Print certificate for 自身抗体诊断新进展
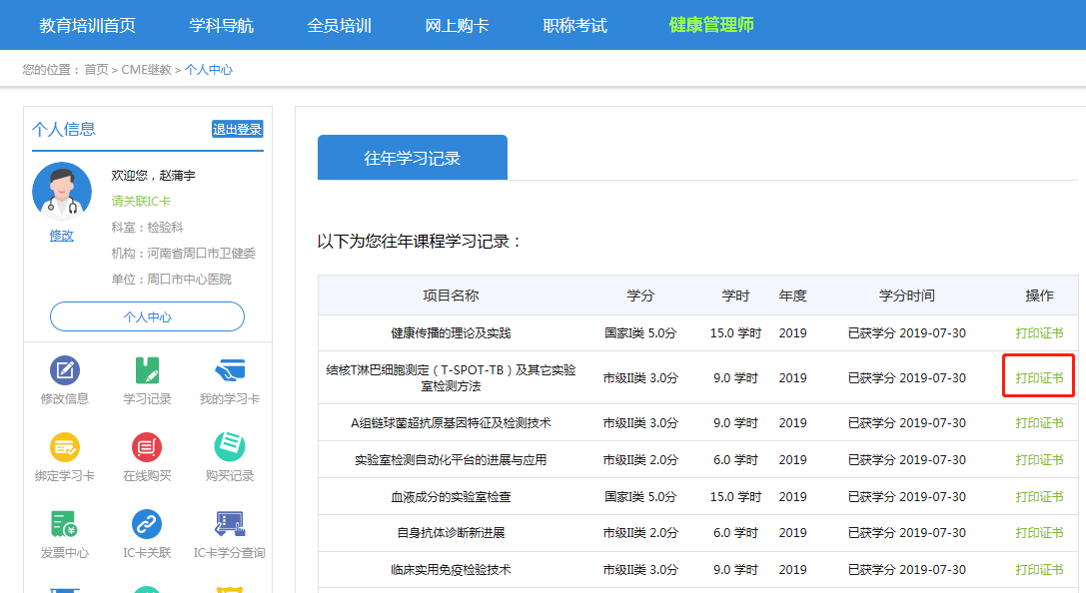Image resolution: width=1086 pixels, height=593 pixels. pos(1039,533)
